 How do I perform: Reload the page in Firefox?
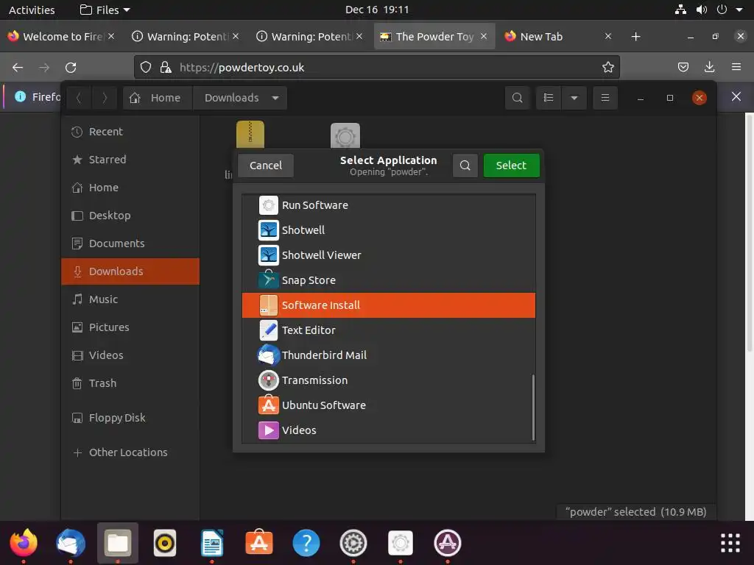[71, 67]
